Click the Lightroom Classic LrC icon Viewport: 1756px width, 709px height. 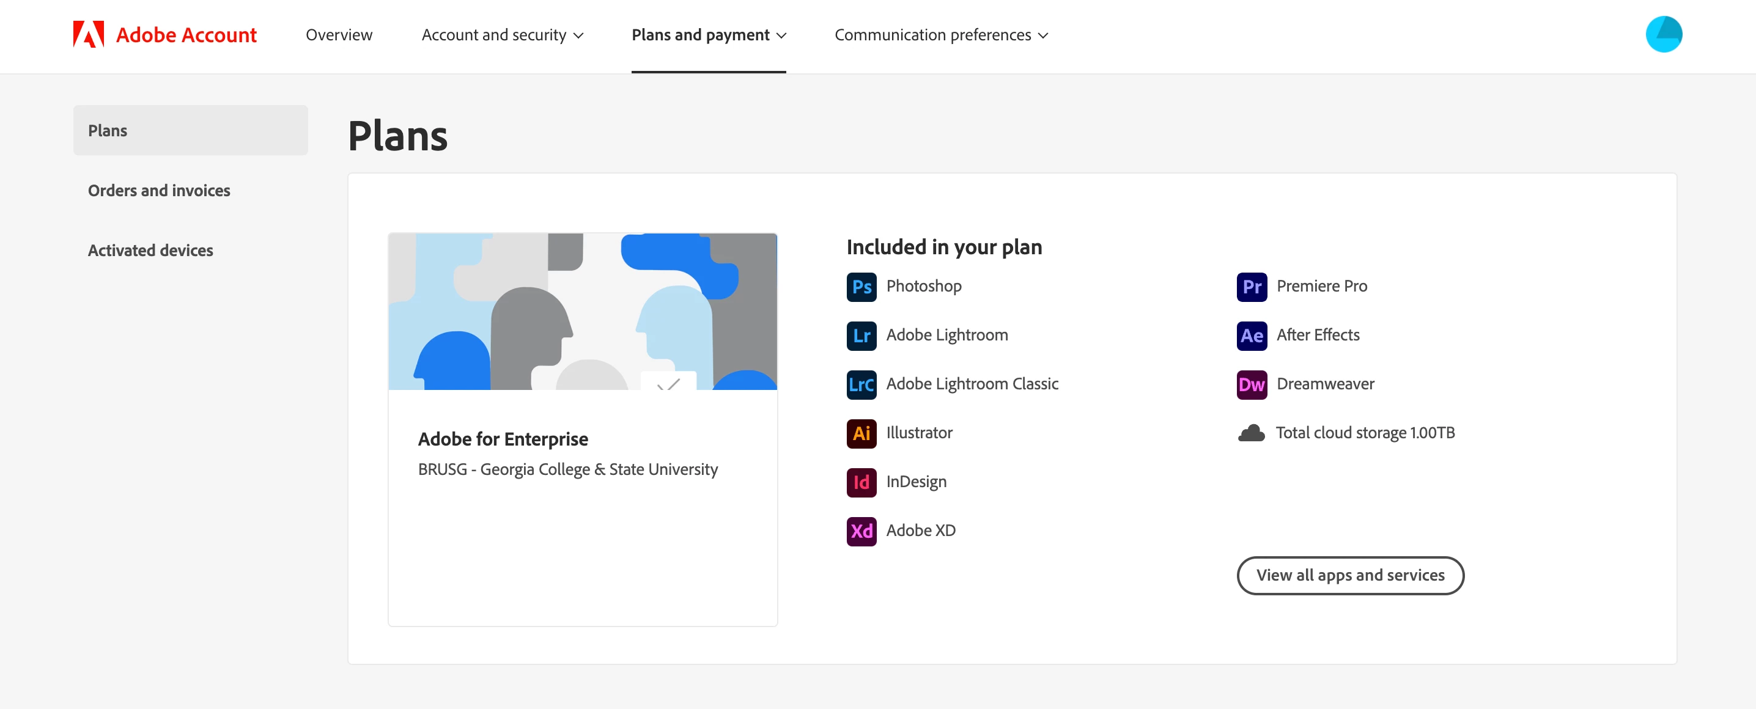coord(861,384)
